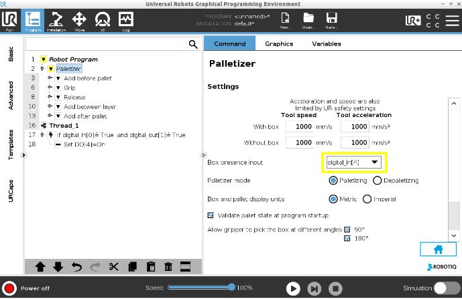Collapse the Robot Program root node
Viewport: 462px width, 299px height.
pyautogui.click(x=44, y=60)
